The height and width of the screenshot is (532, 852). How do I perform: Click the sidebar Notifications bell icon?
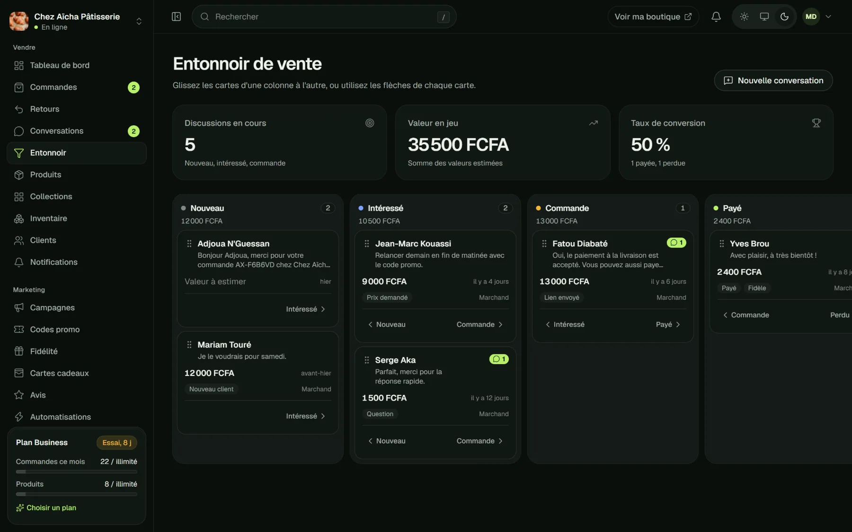(x=19, y=262)
